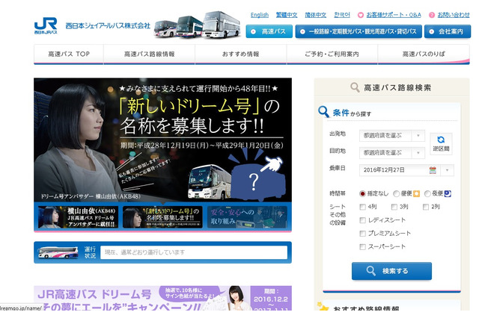
Task: Open 高速バスのりば menu tab
Action: tap(424, 54)
